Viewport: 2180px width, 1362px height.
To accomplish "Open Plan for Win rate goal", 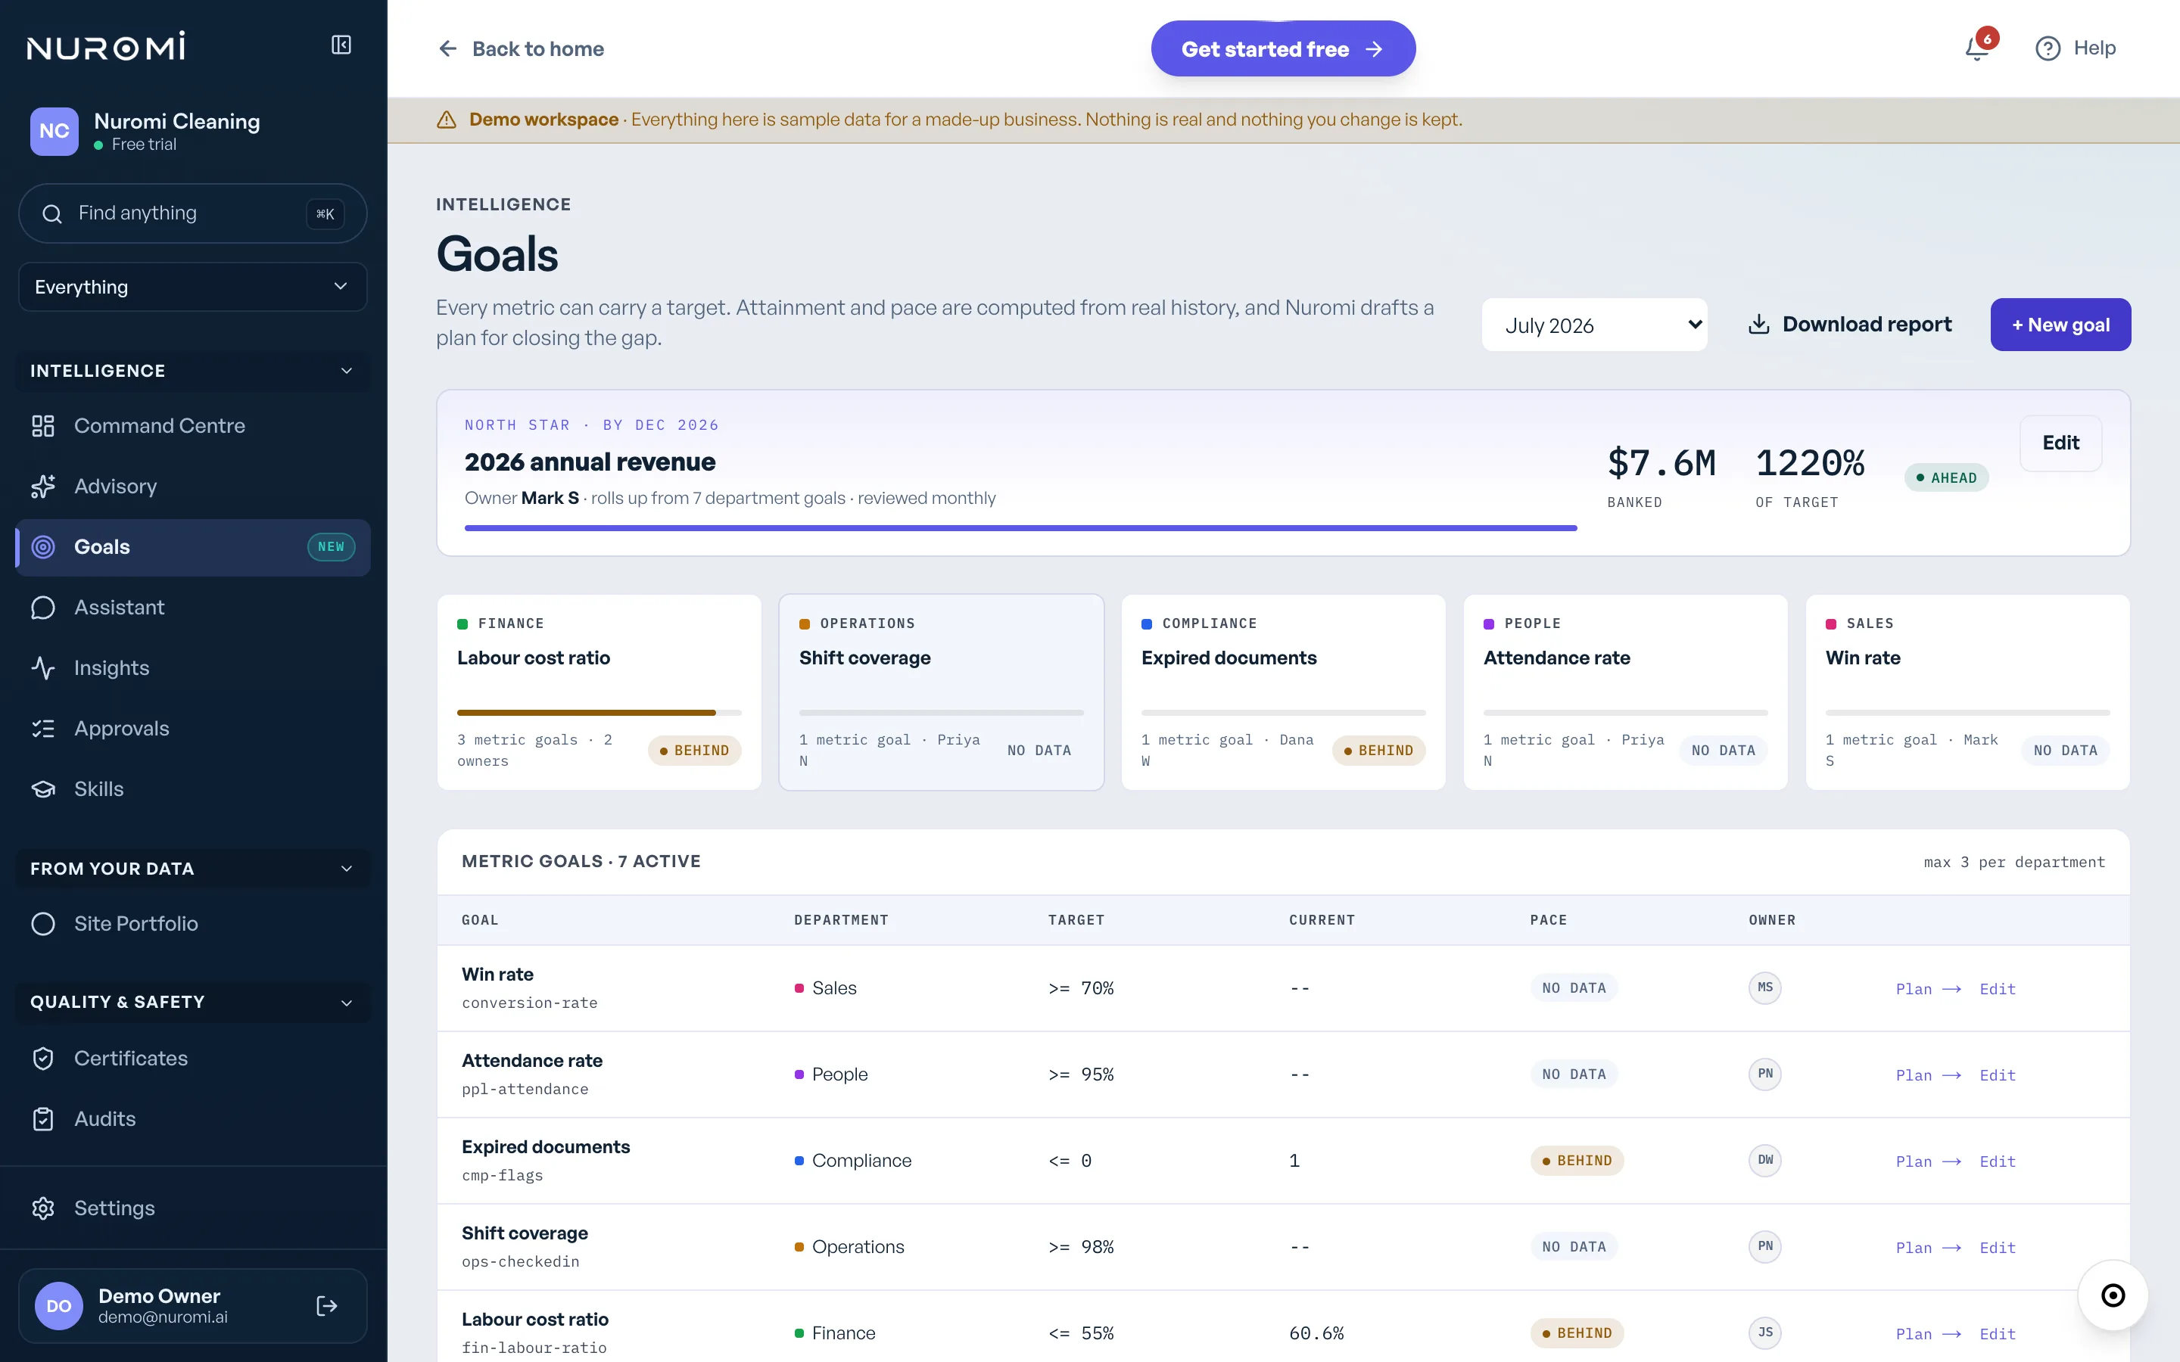I will coord(1928,989).
